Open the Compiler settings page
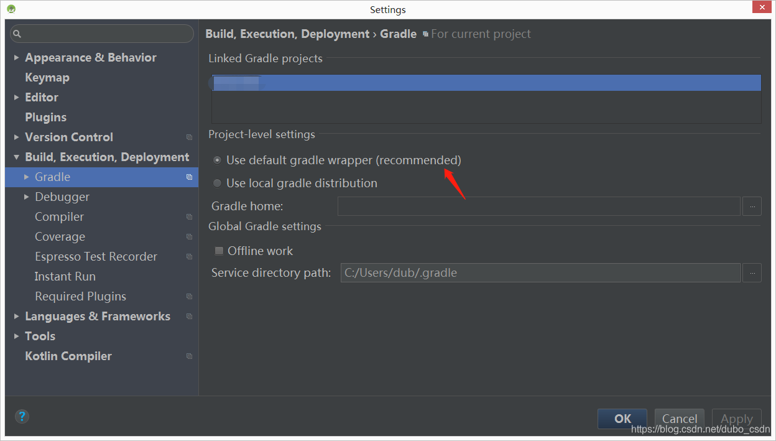 (59, 217)
